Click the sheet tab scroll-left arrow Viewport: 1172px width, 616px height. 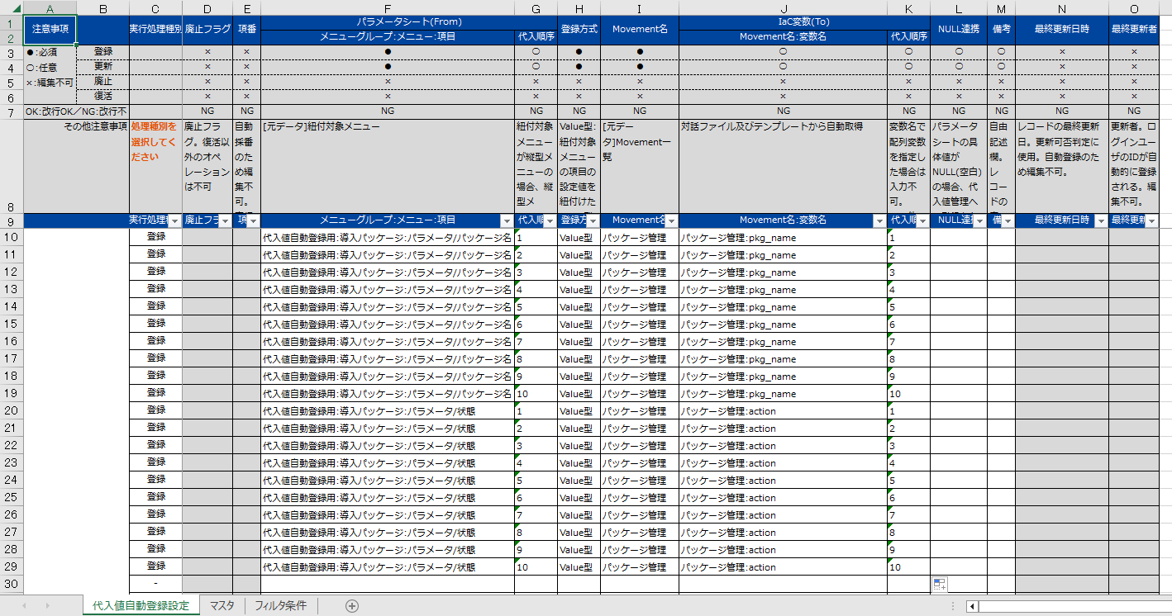click(23, 606)
